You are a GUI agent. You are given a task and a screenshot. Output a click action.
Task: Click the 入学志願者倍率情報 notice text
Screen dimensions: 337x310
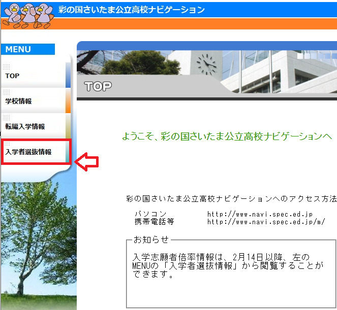coord(228,265)
